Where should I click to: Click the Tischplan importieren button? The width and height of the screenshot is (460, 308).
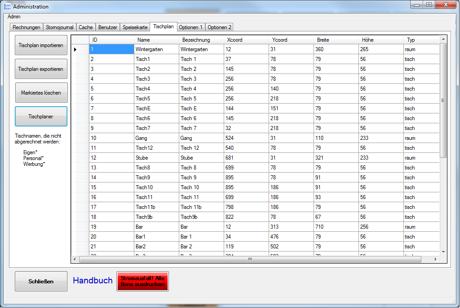click(41, 46)
